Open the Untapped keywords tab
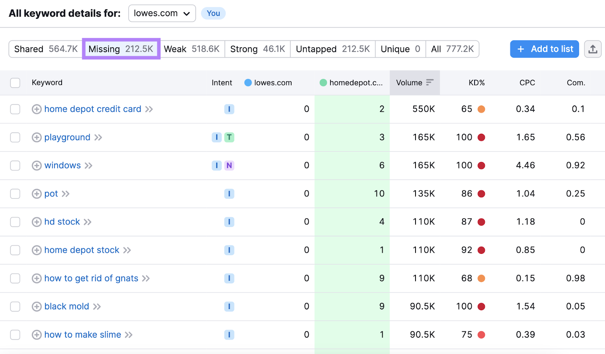605x354 pixels. 332,49
